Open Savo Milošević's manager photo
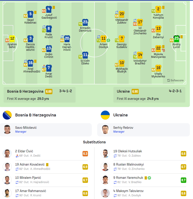The height and width of the screenshot is (199, 193). point(7,130)
